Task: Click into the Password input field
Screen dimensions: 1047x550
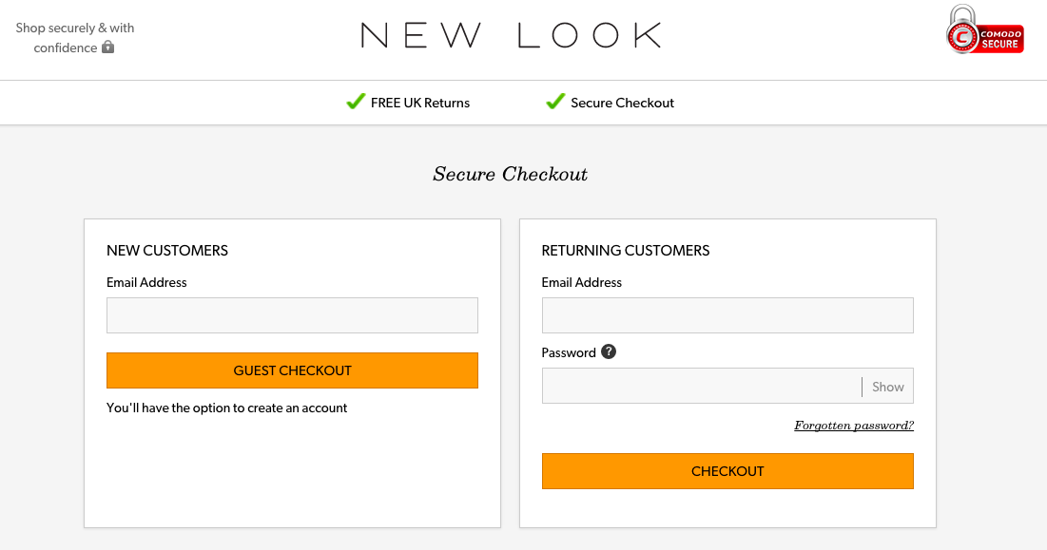Action: pos(701,386)
